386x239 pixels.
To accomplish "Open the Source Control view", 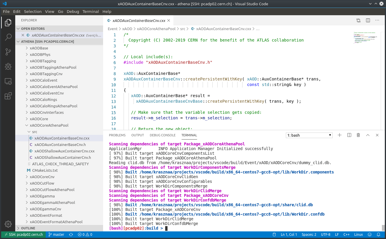I will (x=8, y=52).
